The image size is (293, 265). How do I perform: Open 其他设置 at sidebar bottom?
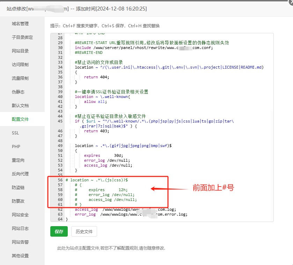coord(20,256)
